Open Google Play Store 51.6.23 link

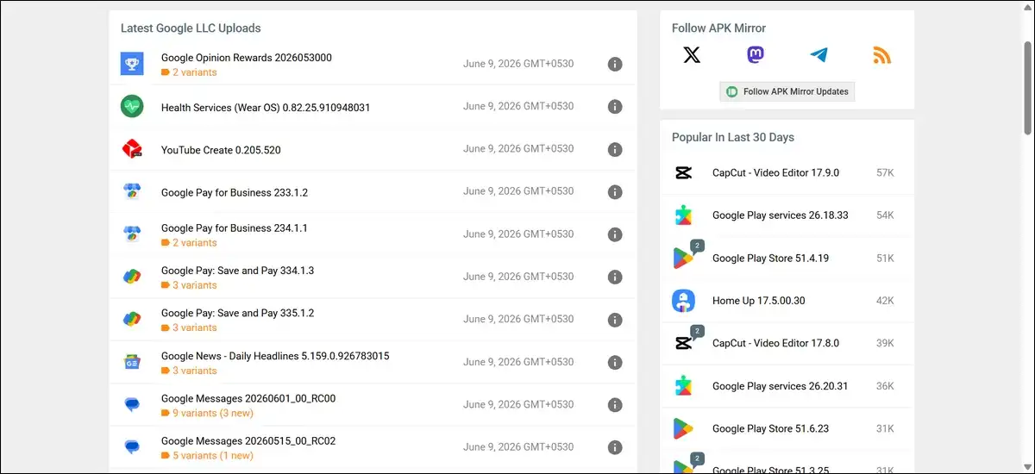[x=770, y=428]
